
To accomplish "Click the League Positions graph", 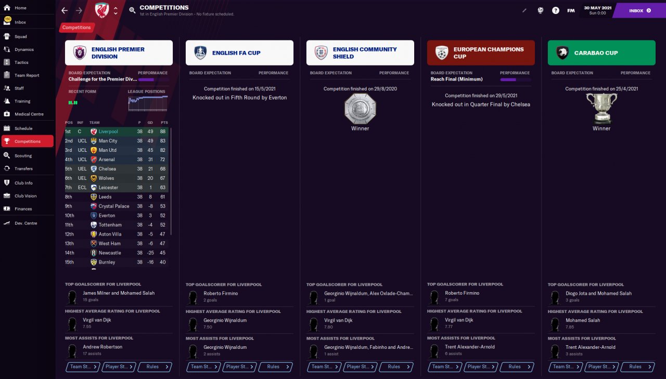I will 148,103.
